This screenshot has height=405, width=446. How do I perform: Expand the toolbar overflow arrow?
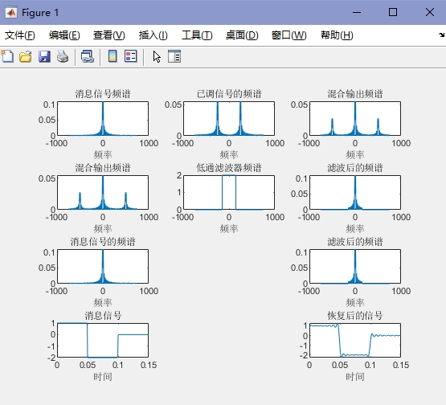(441, 35)
